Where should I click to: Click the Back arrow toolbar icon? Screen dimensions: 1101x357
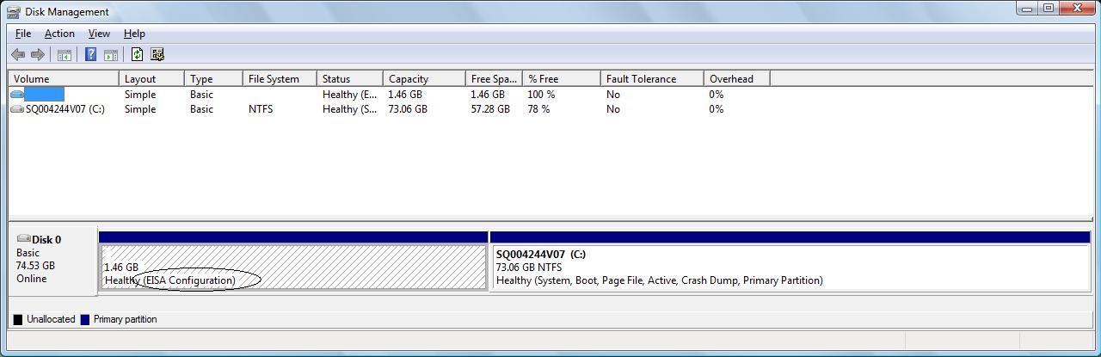pos(18,54)
